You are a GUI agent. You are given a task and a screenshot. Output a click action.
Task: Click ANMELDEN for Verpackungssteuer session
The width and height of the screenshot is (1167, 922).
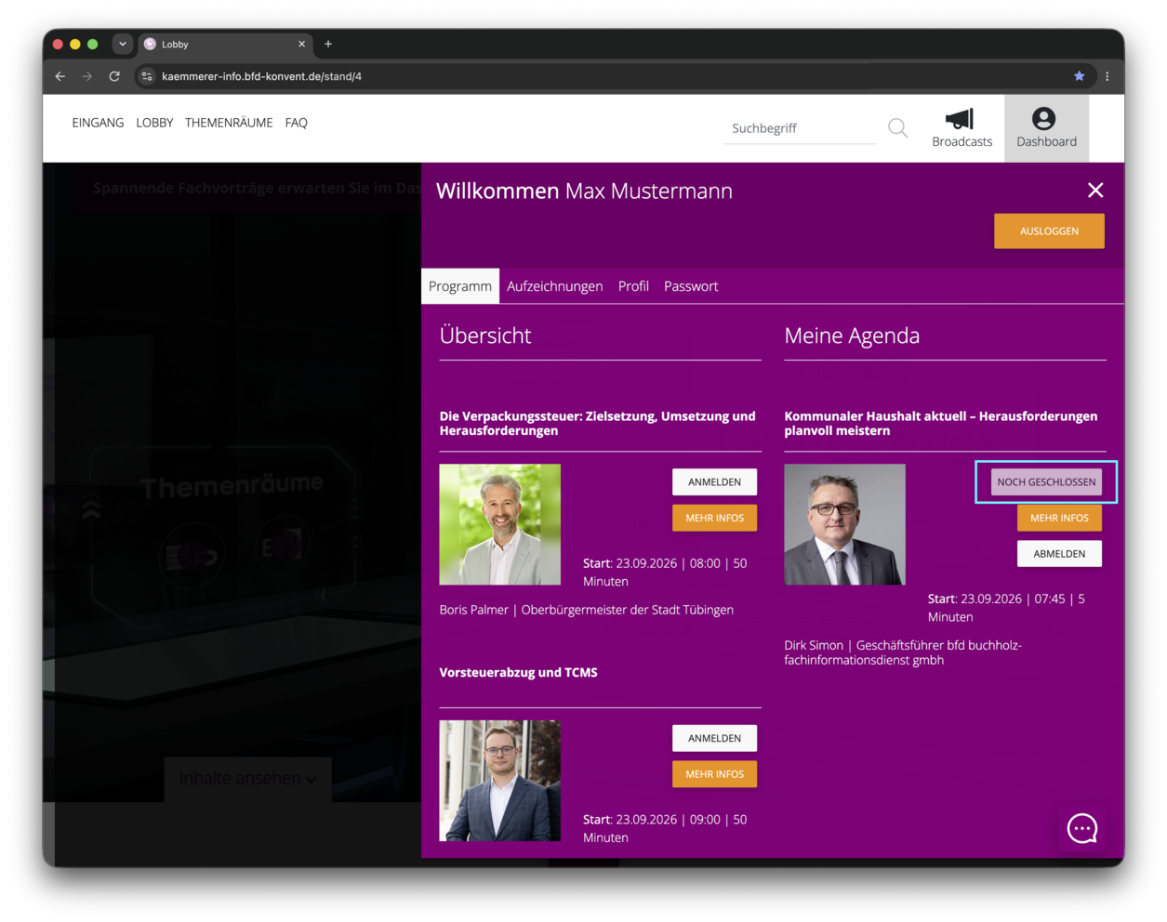tap(714, 482)
